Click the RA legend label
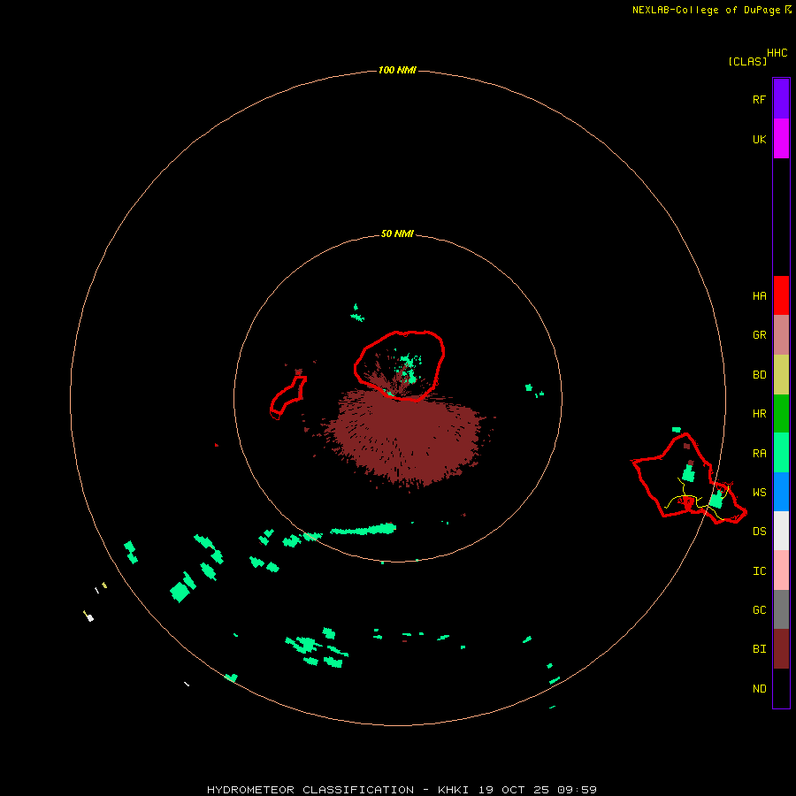796x796 pixels. pos(759,454)
